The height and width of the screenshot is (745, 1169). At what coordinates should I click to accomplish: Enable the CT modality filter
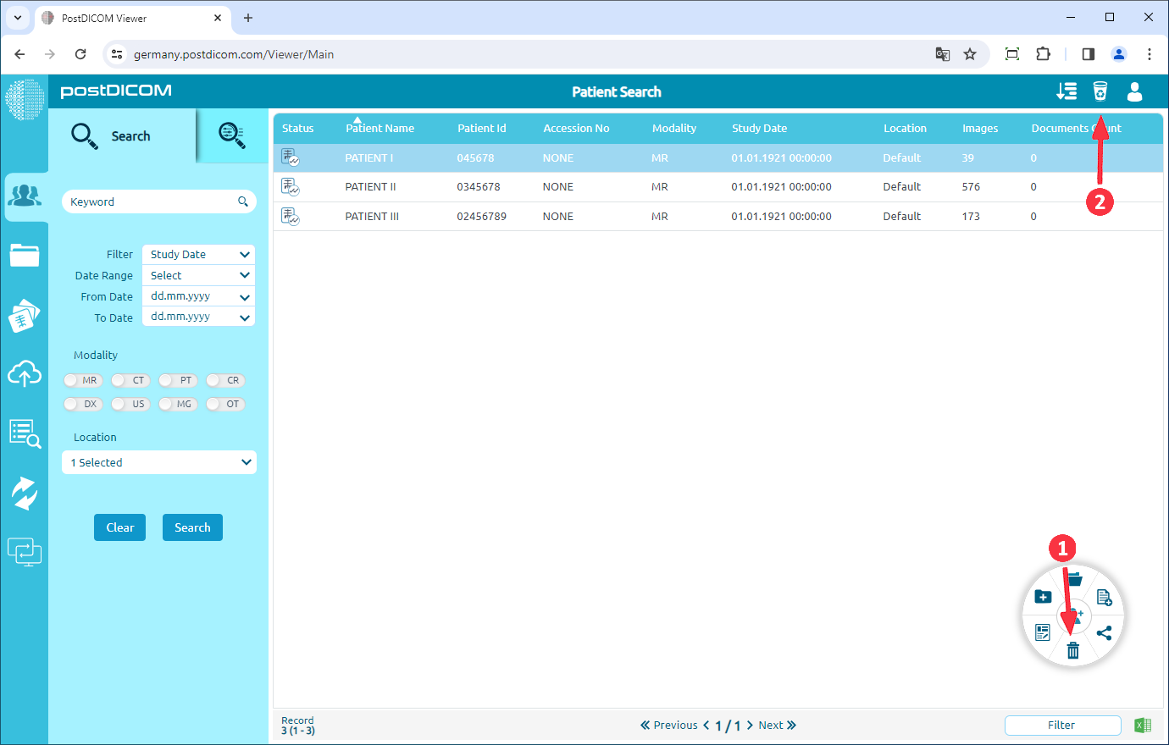click(130, 380)
